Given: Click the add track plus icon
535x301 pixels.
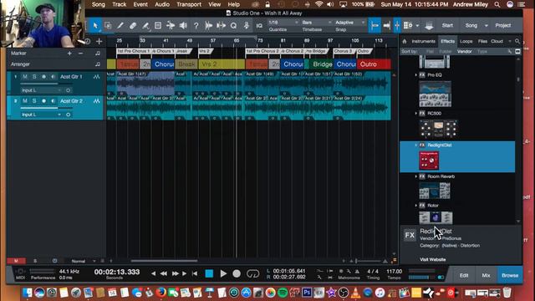Looking at the screenshot, I should (99, 42).
